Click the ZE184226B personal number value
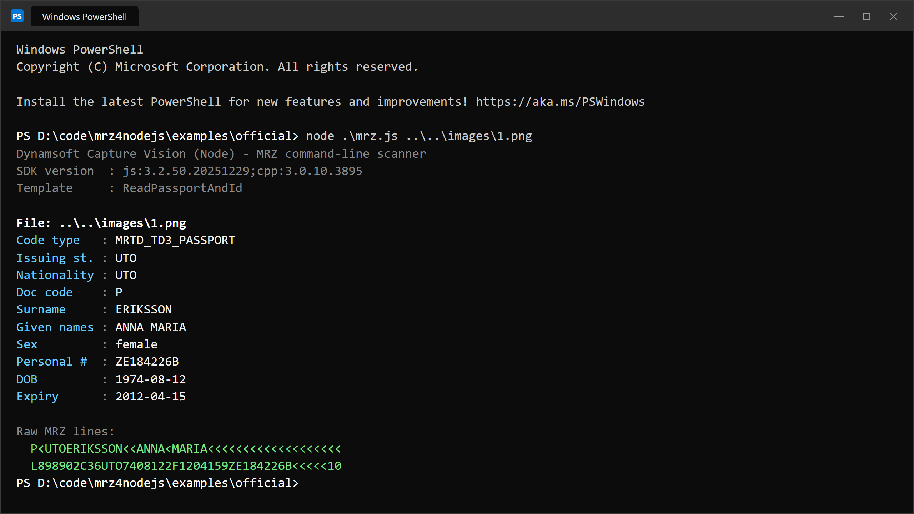 click(147, 362)
